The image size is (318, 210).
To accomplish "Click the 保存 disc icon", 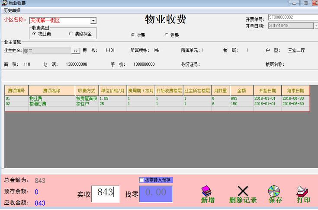I will pyautogui.click(x=274, y=191).
